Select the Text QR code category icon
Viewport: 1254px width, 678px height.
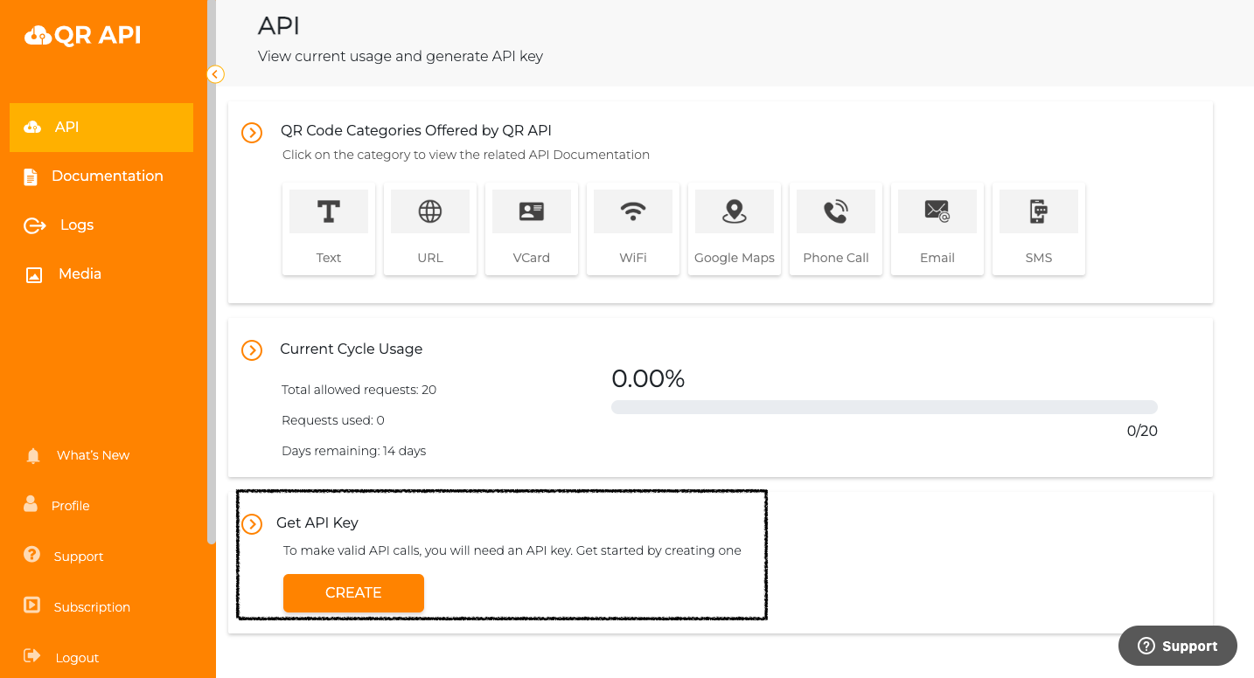click(x=329, y=211)
